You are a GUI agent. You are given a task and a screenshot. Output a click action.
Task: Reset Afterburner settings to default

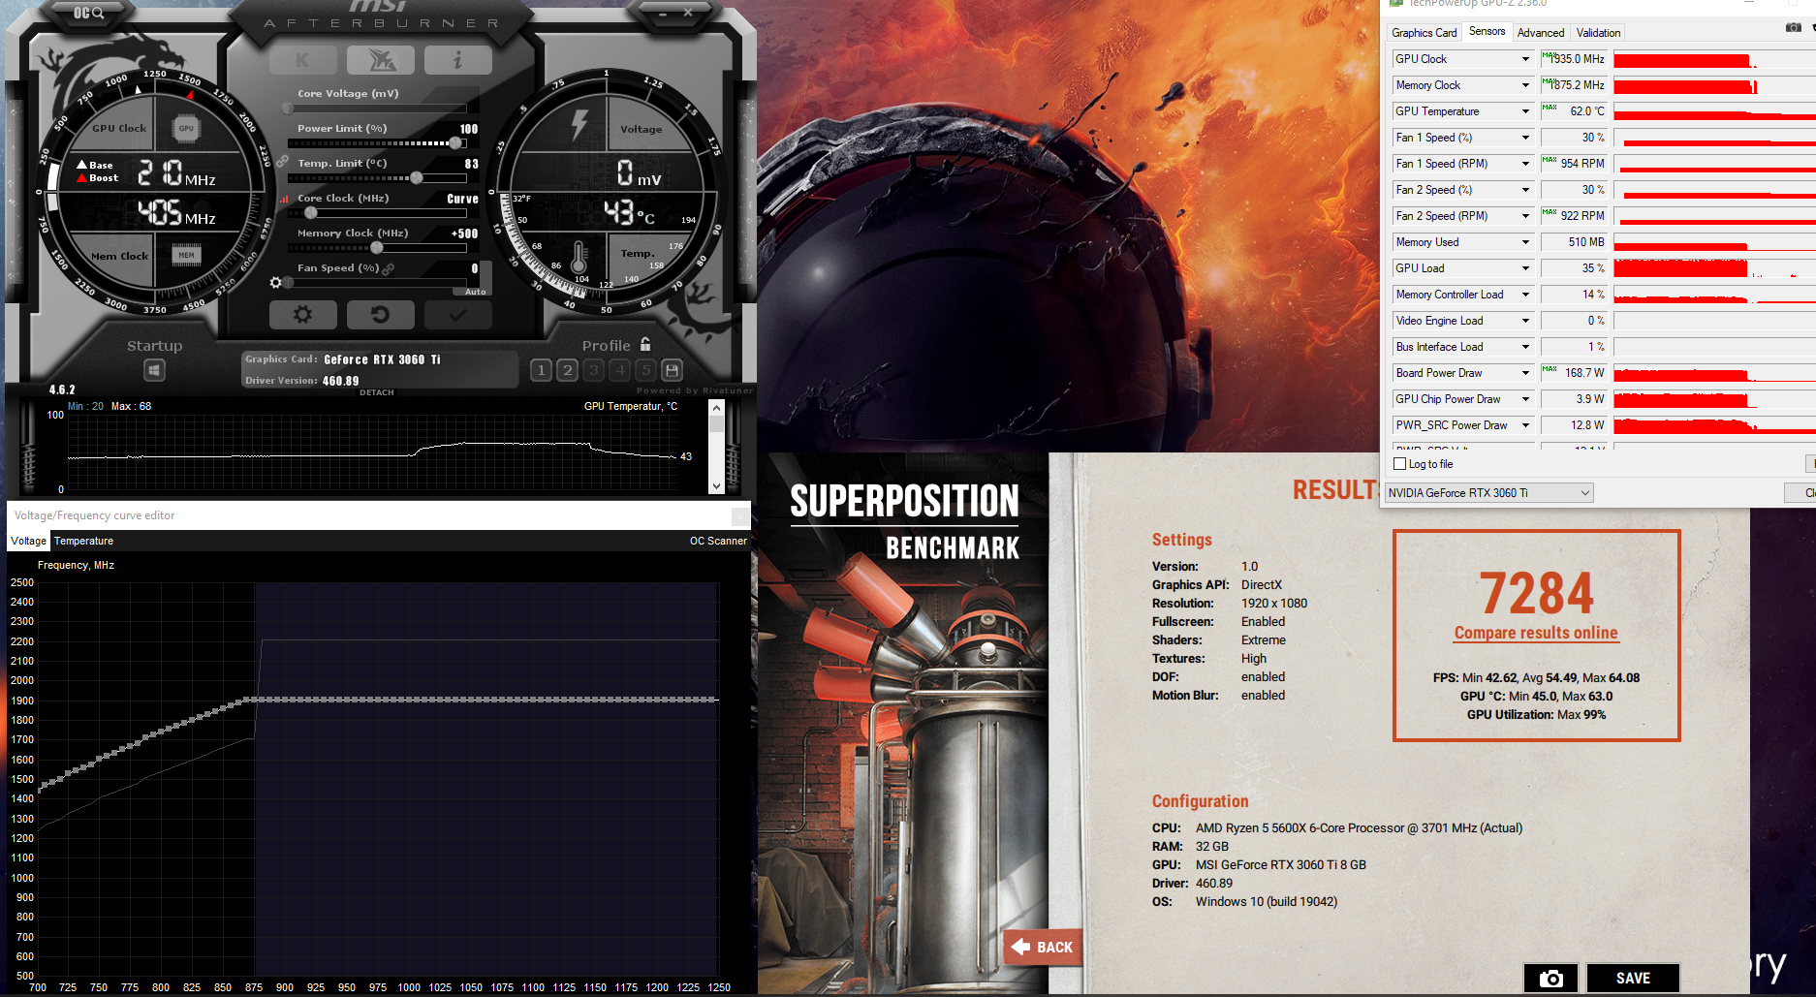pos(381,315)
